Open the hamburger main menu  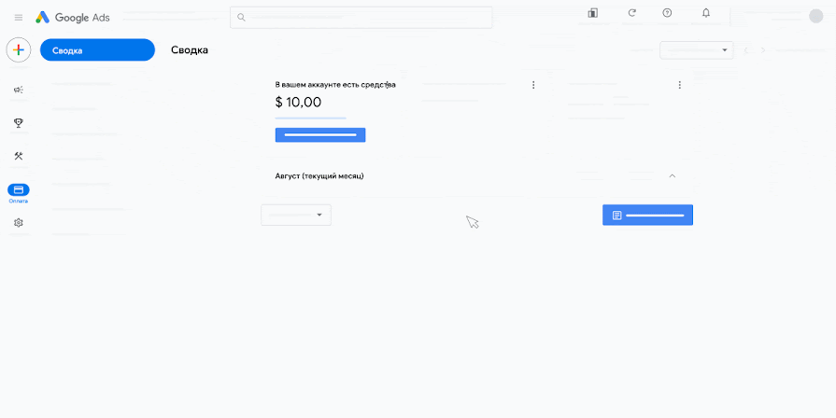(19, 18)
